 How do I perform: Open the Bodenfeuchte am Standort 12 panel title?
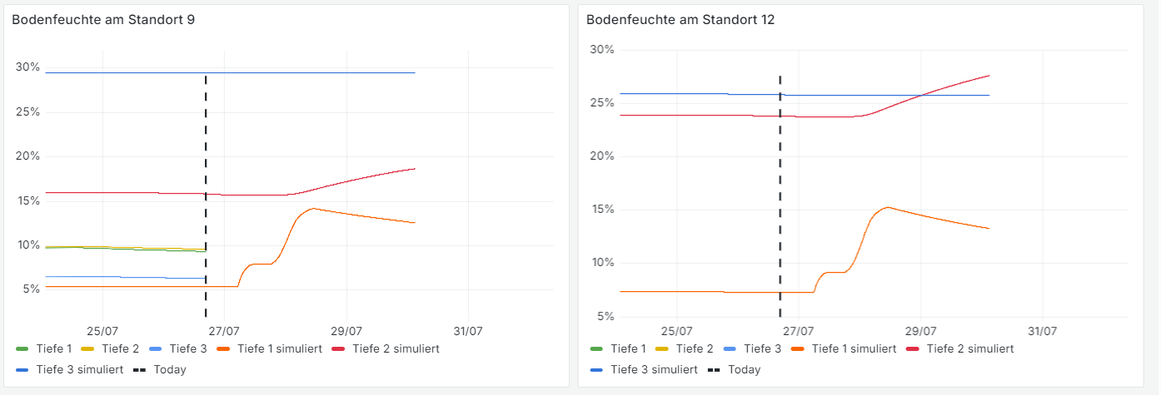pos(680,19)
